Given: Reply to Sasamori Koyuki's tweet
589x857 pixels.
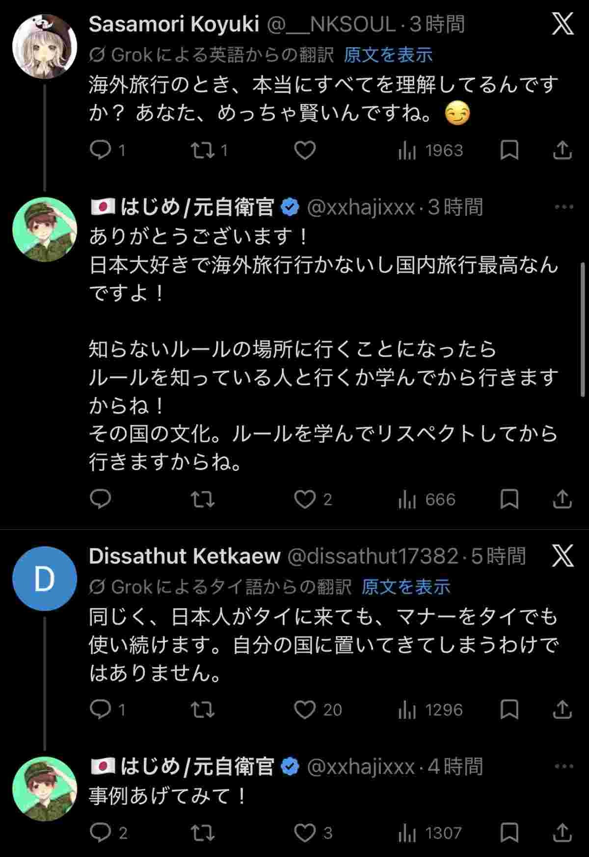Looking at the screenshot, I should click(x=101, y=150).
